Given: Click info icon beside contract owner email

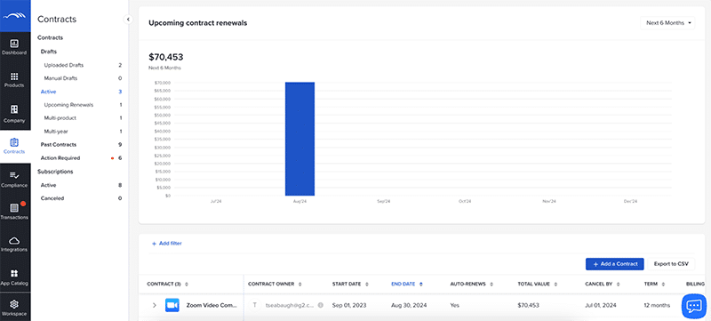Looking at the screenshot, I should pos(321,305).
